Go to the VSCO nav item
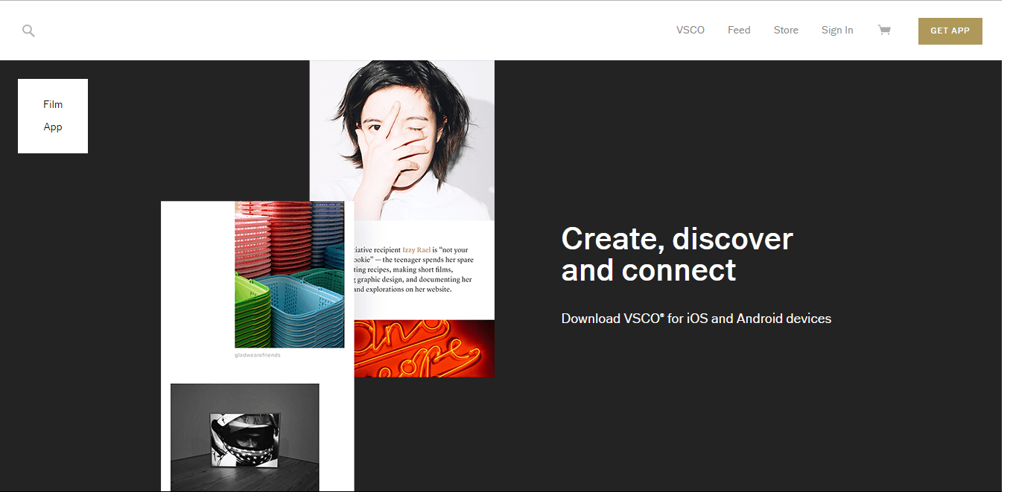Viewport: 1013px width, 492px height. point(690,30)
